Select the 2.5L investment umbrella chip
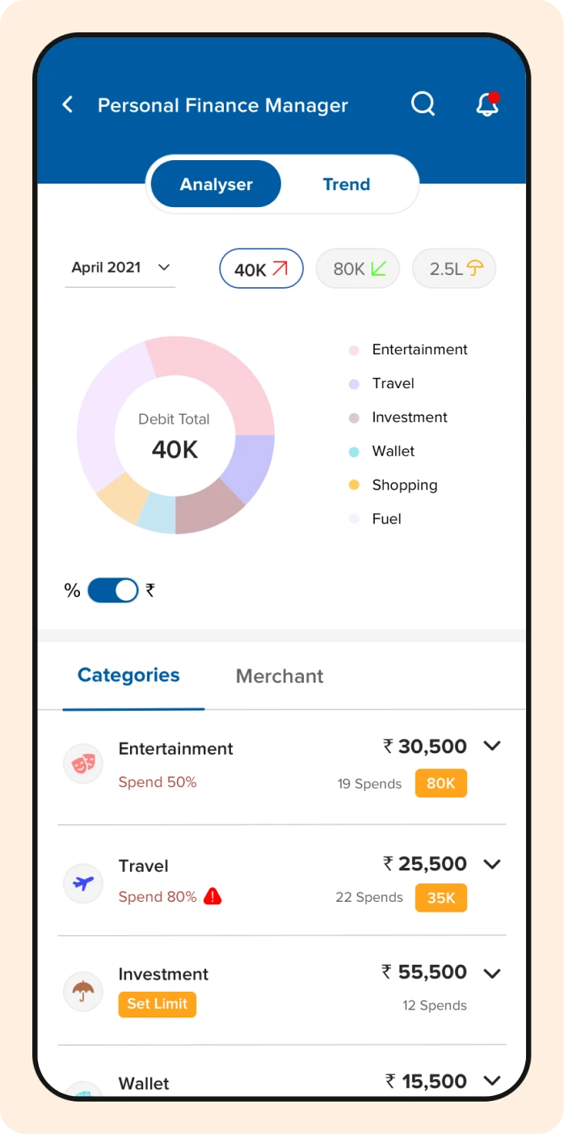Viewport: 564px width, 1134px height. coord(454,269)
